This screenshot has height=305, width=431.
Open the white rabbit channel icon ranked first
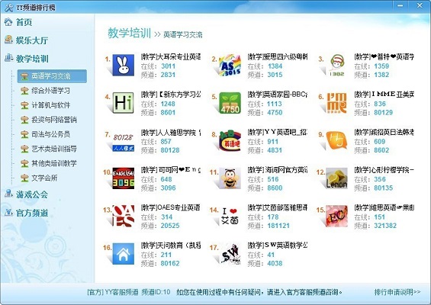124,65
